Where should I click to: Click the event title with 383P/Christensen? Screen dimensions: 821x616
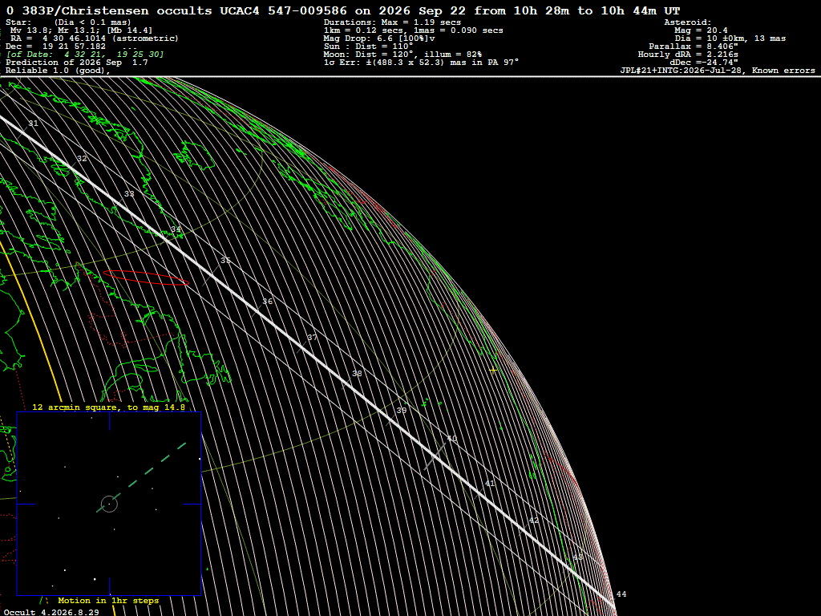(343, 10)
